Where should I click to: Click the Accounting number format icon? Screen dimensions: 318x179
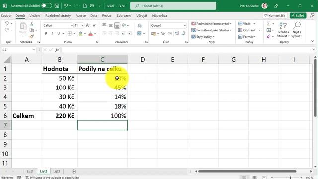pyautogui.click(x=154, y=33)
